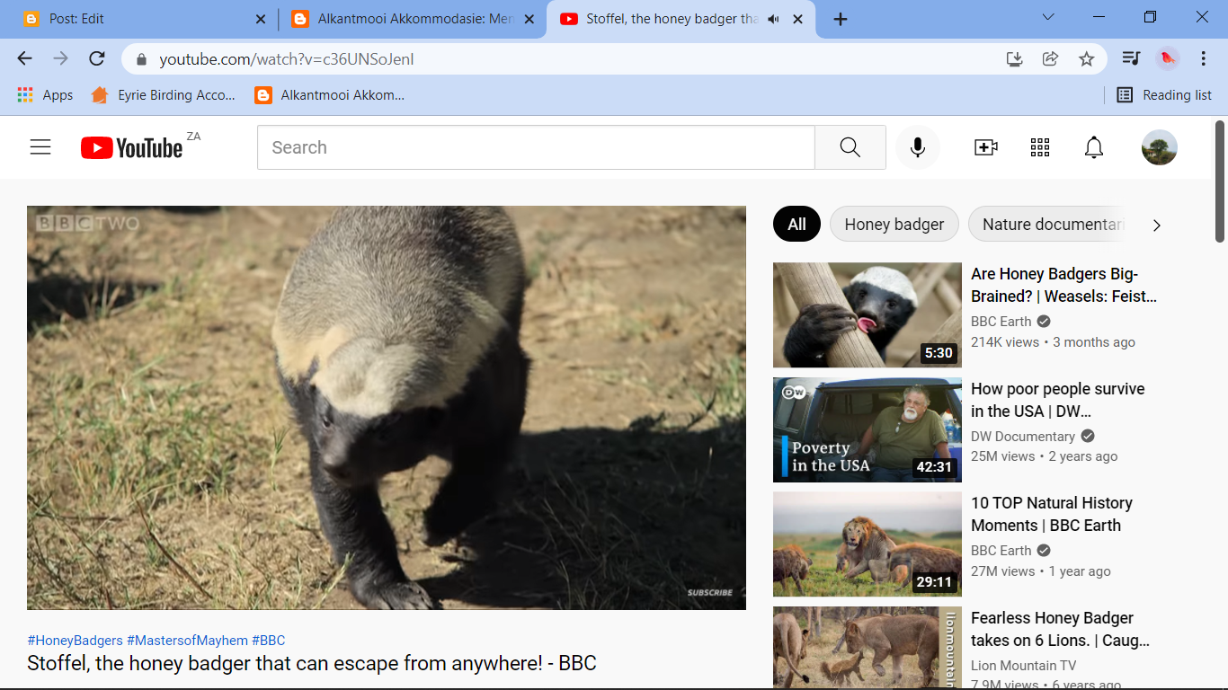
Task: Open the Alkantmooi Akkom... bookmark
Action: [x=330, y=94]
